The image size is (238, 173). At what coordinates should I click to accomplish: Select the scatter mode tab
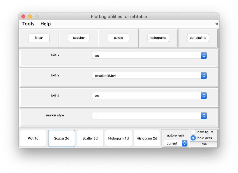pos(79,38)
